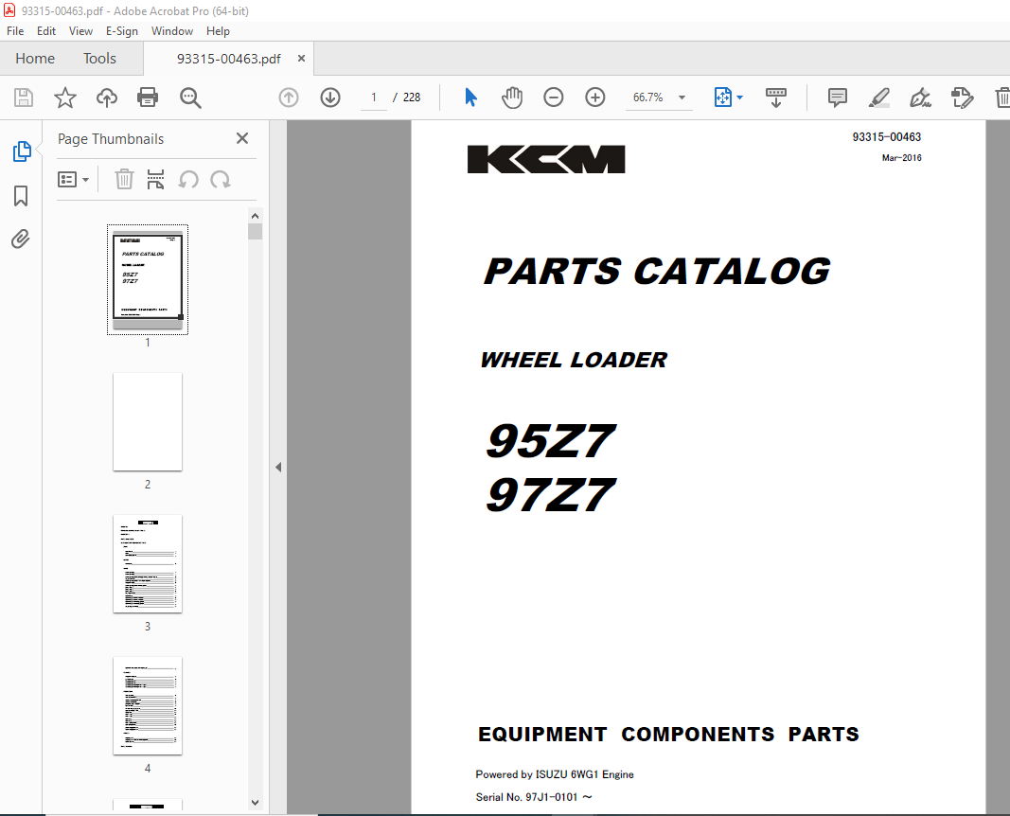Click the Powered by ISUZU 6WG1 Engine text

coord(555,774)
